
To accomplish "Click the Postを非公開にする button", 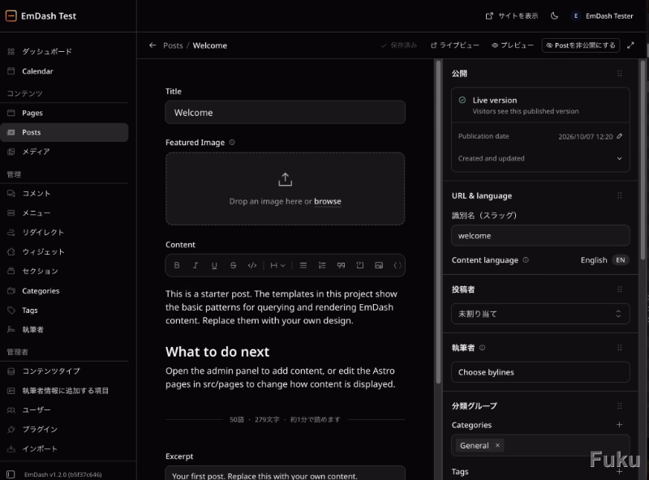I will click(581, 45).
